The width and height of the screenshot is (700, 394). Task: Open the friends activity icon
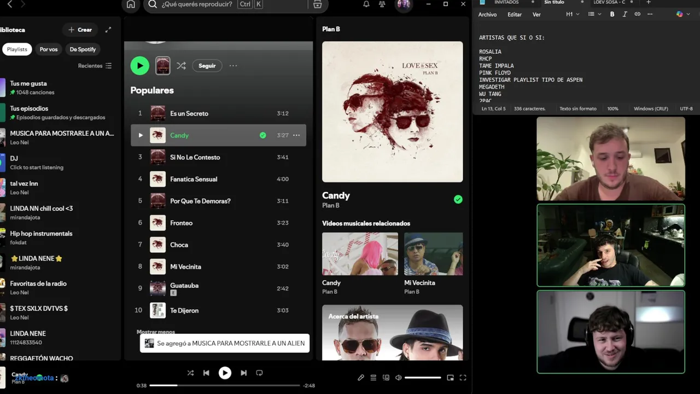tap(382, 4)
